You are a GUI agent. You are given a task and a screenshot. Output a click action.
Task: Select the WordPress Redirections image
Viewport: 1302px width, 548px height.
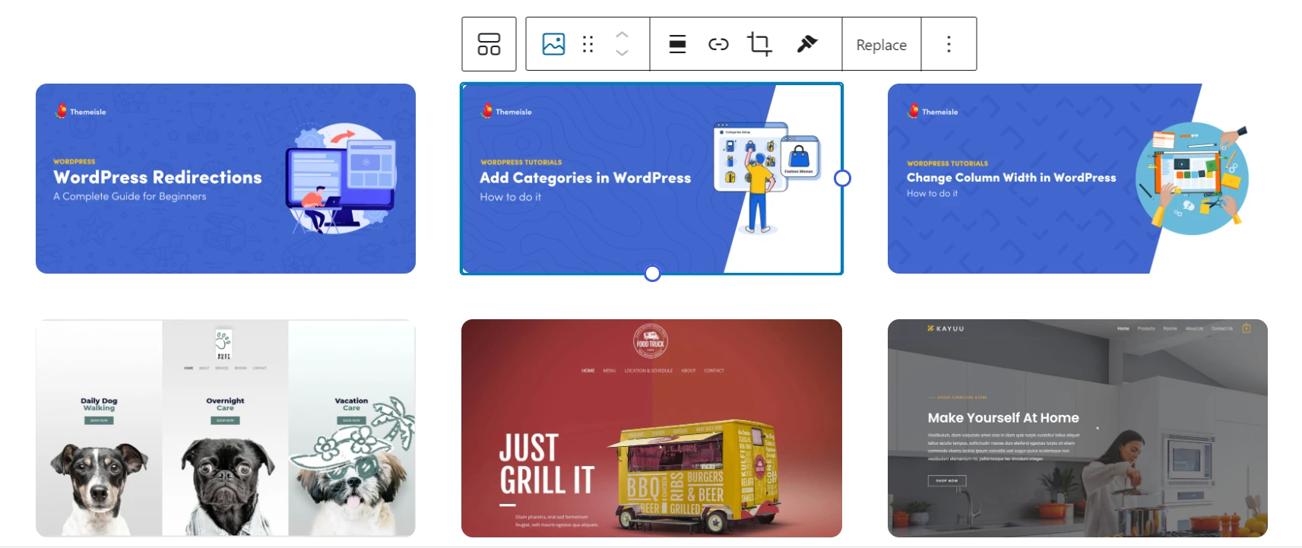coord(226,179)
